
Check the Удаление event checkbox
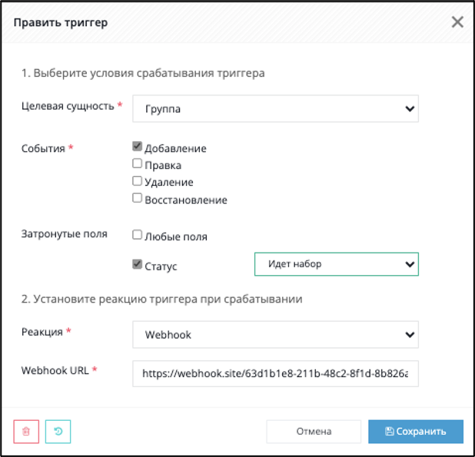pyautogui.click(x=137, y=180)
